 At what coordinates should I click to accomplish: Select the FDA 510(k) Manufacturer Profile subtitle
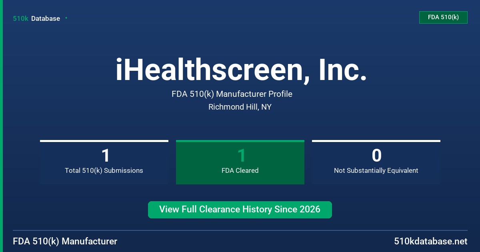tap(232, 94)
